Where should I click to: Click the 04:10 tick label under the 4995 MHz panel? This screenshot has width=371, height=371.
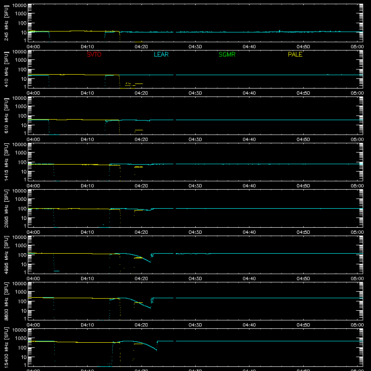coord(87,279)
